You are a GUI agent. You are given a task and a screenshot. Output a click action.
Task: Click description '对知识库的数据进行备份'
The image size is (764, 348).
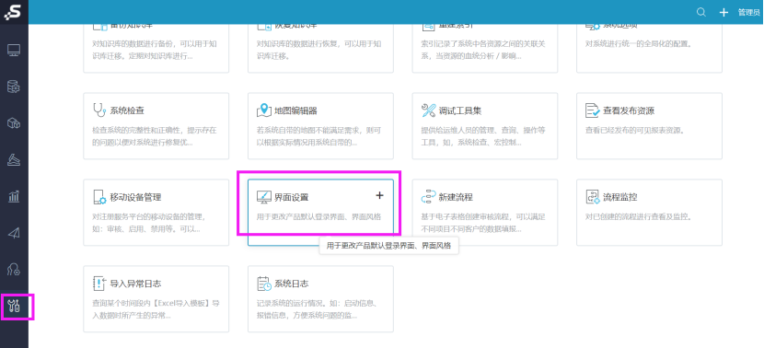pos(155,50)
